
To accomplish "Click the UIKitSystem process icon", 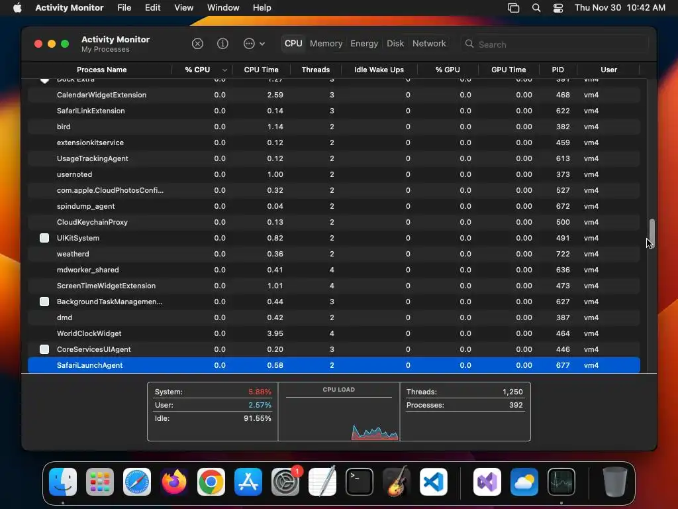I will click(x=44, y=238).
